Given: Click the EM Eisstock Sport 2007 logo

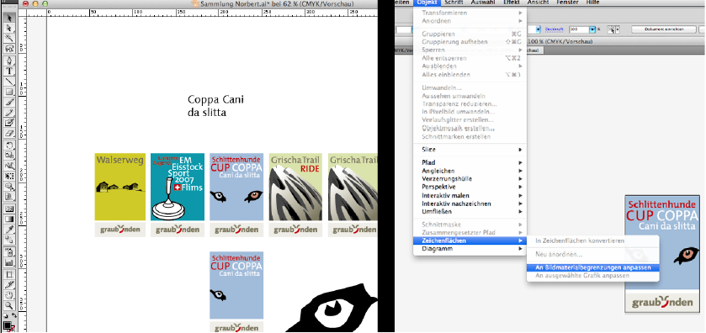Looking at the screenshot, I should coord(178,195).
